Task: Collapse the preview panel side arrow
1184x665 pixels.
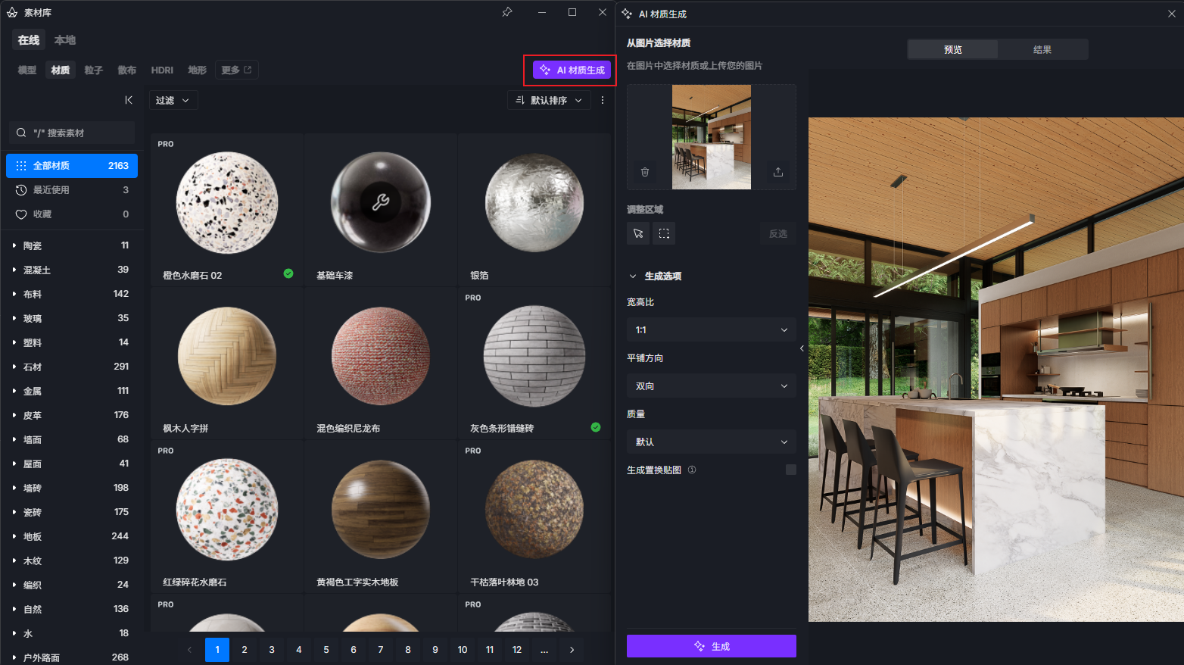Action: 802,348
